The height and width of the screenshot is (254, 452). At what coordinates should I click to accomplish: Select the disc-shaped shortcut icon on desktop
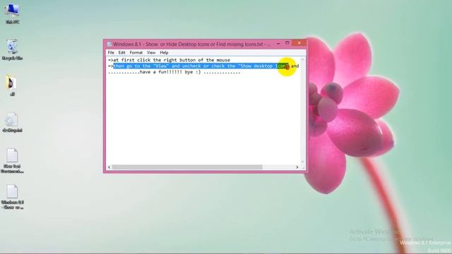pos(12,122)
